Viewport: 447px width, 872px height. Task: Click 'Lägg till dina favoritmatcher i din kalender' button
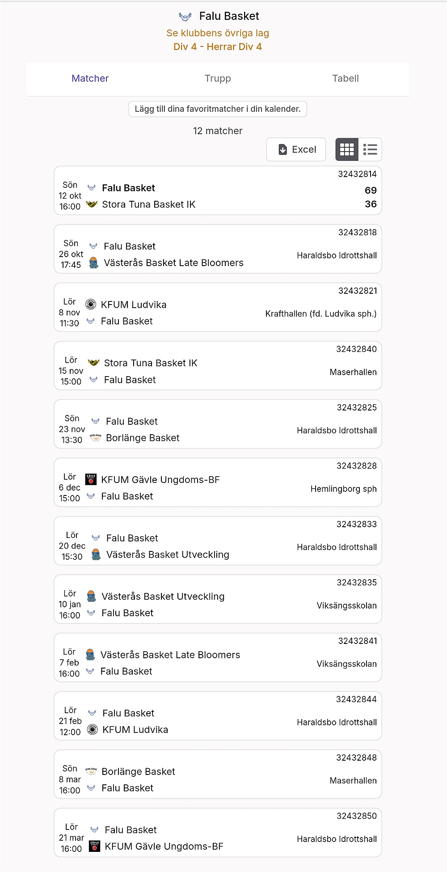tap(218, 109)
